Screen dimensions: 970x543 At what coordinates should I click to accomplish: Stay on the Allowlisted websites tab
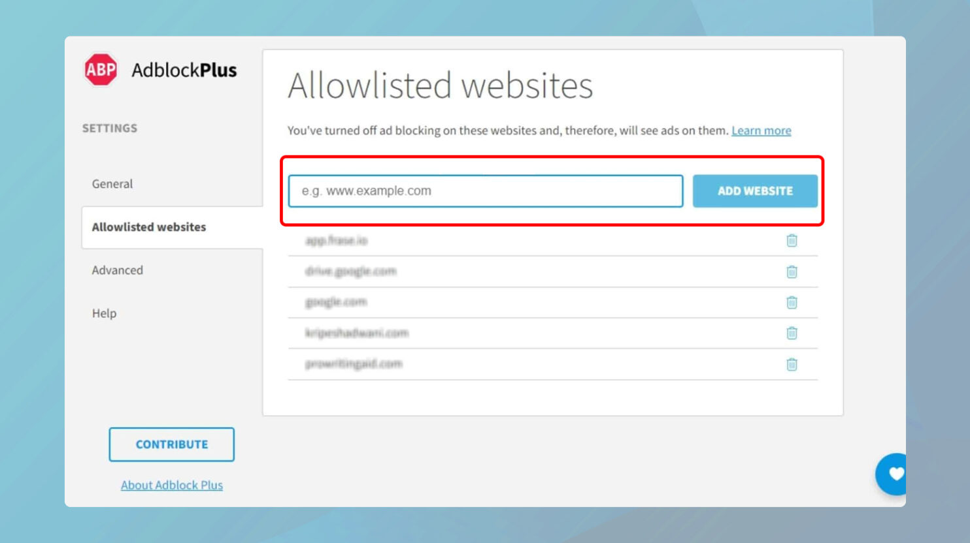click(147, 226)
